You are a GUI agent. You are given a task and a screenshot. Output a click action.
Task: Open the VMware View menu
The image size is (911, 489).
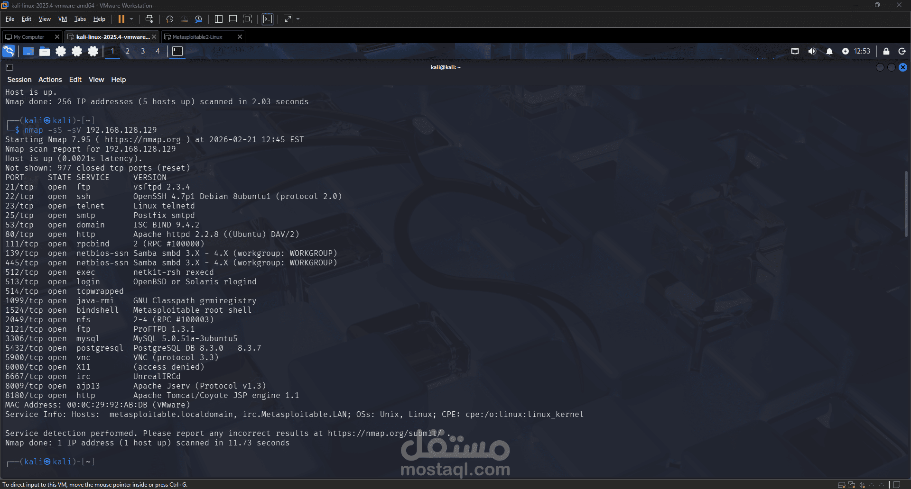point(45,19)
